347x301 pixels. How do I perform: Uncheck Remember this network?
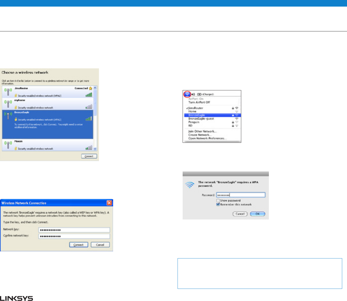218,205
